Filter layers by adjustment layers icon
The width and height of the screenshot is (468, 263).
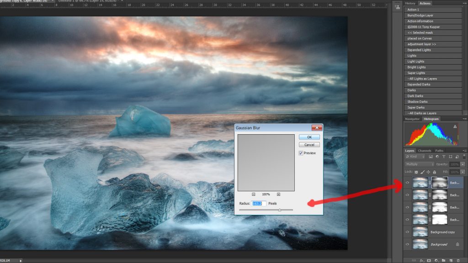pyautogui.click(x=437, y=157)
